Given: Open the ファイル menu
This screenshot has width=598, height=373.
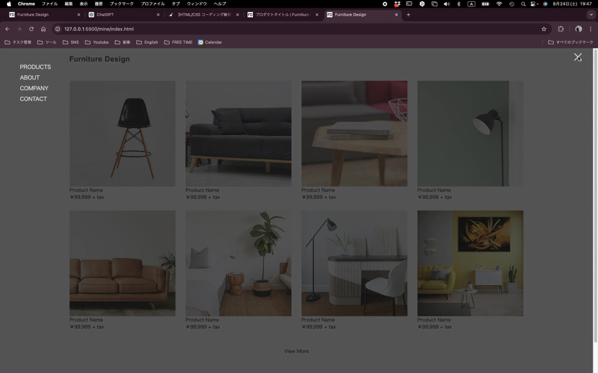Looking at the screenshot, I should pos(50,4).
